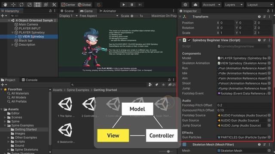The height and width of the screenshot is (154, 275).
Task: Open search by type filter icon
Action: (150, 85)
